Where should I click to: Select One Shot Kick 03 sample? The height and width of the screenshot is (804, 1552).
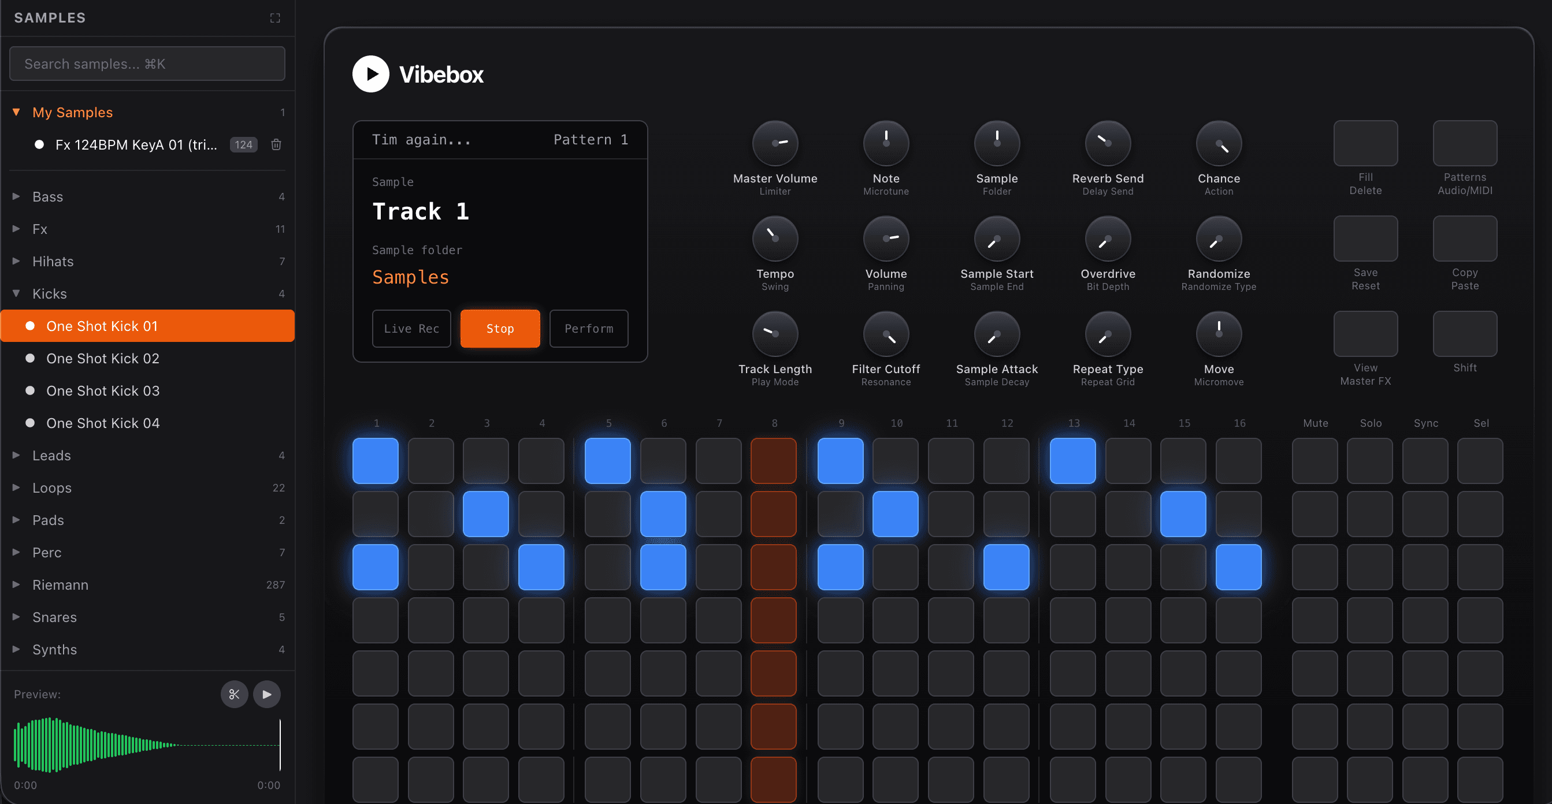pyautogui.click(x=102, y=390)
